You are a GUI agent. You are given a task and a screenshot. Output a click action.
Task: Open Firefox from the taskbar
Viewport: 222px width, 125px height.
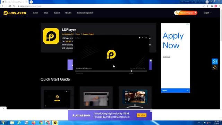coord(34,123)
